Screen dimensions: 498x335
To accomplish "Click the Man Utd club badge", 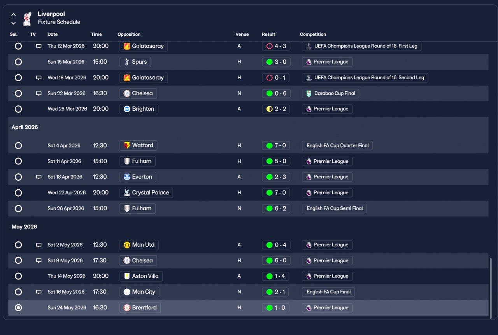I will click(127, 245).
